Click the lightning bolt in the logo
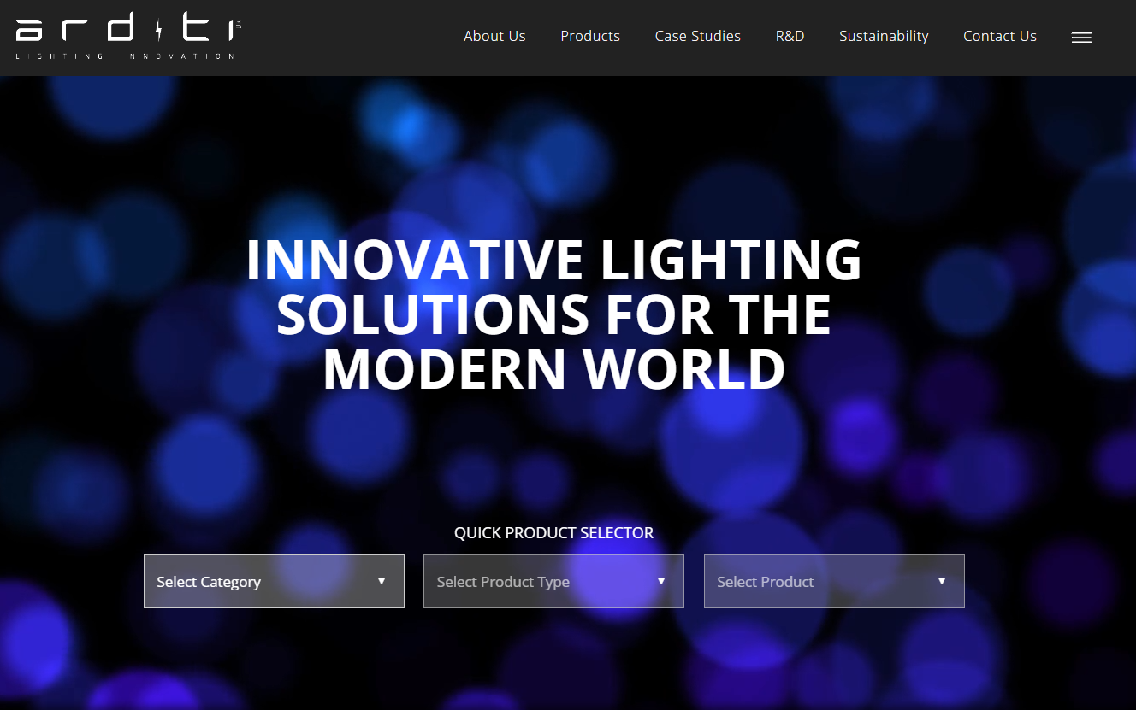Viewport: 1136px width, 710px height. point(159,30)
